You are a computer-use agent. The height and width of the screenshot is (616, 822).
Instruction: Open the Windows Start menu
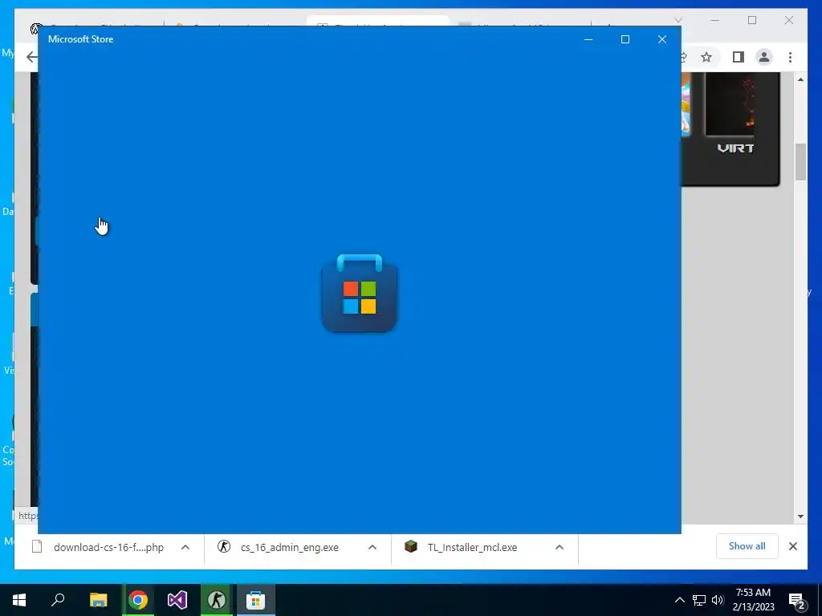[x=19, y=600]
